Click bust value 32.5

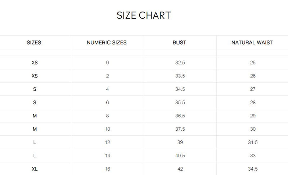180,63
